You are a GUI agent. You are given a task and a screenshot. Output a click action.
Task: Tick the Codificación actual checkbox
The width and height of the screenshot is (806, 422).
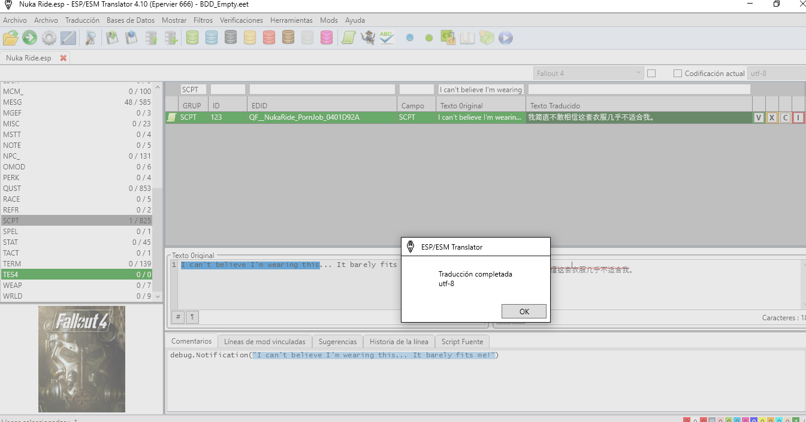click(x=678, y=74)
